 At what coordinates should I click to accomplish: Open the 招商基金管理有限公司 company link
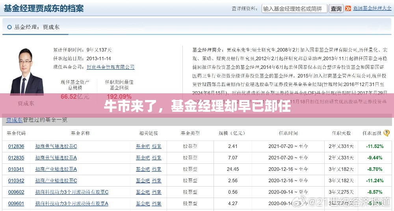click(x=111, y=67)
